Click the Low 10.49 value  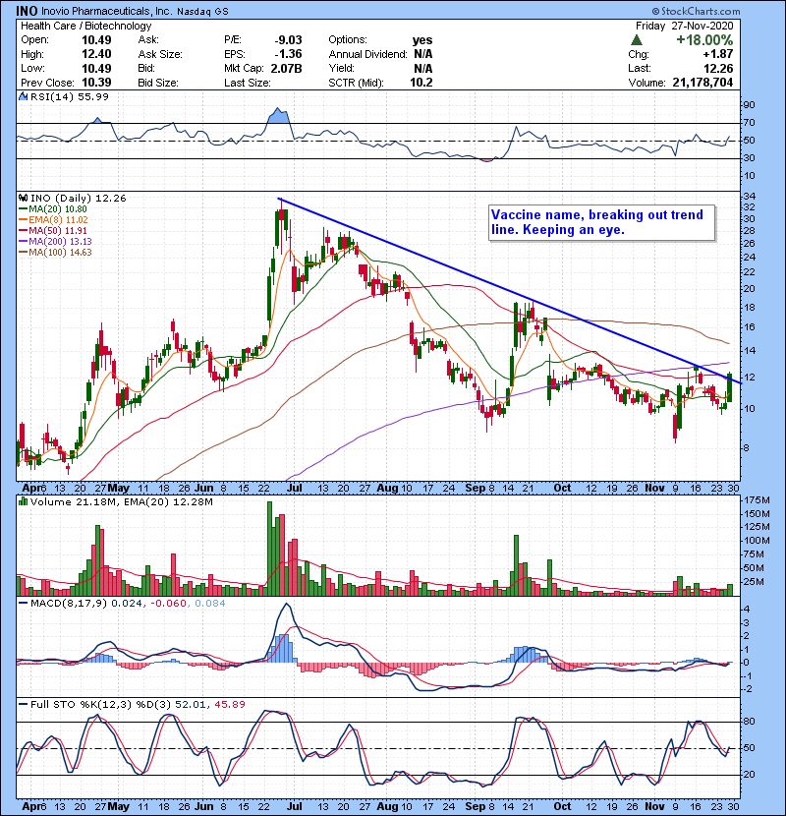coord(96,68)
